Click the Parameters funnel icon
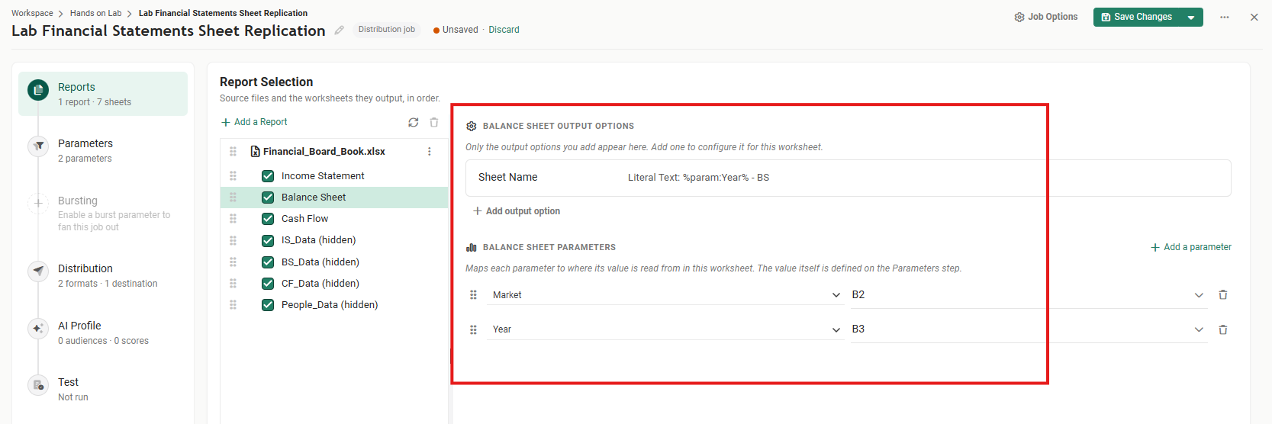The height and width of the screenshot is (424, 1272). pyautogui.click(x=38, y=146)
